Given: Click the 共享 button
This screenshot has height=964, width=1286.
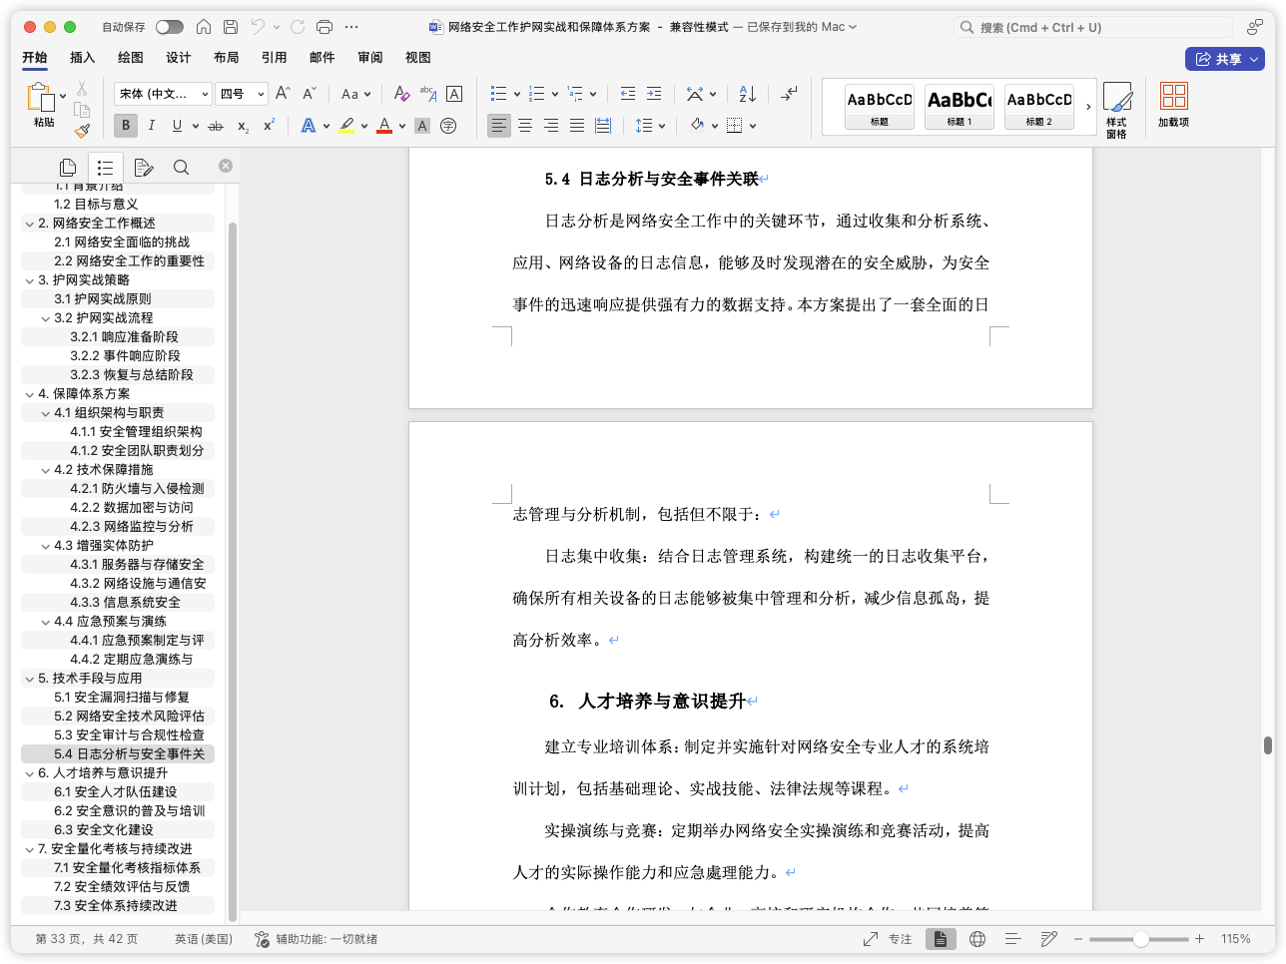Looking at the screenshot, I should tap(1225, 58).
